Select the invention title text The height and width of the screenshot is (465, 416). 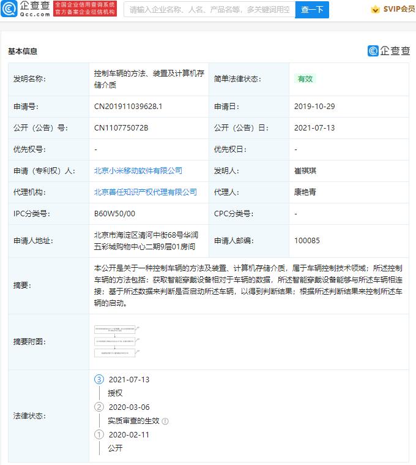(149, 79)
